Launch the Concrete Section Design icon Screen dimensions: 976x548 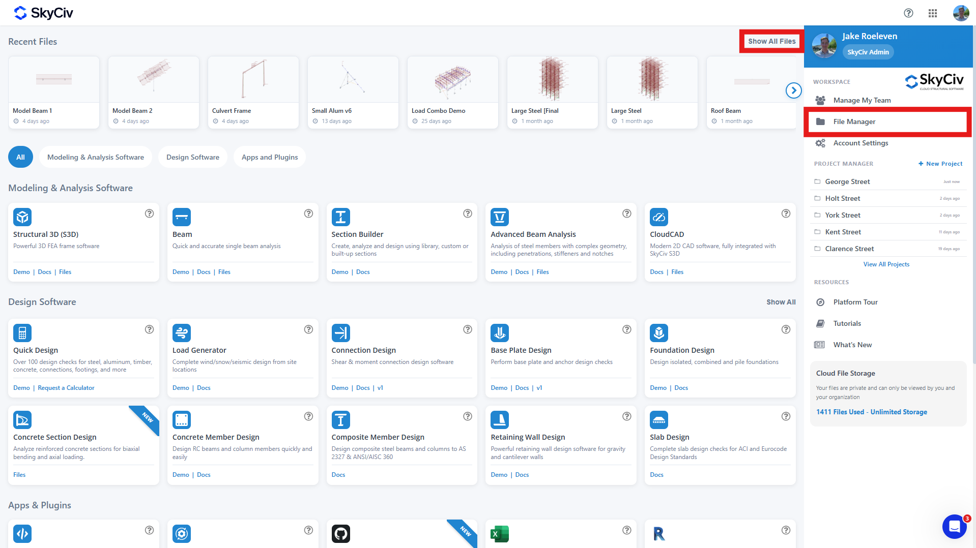(x=22, y=420)
